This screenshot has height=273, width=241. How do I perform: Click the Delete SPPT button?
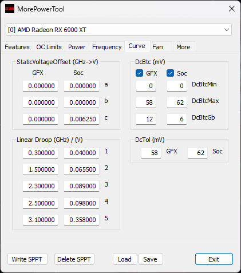74,259
